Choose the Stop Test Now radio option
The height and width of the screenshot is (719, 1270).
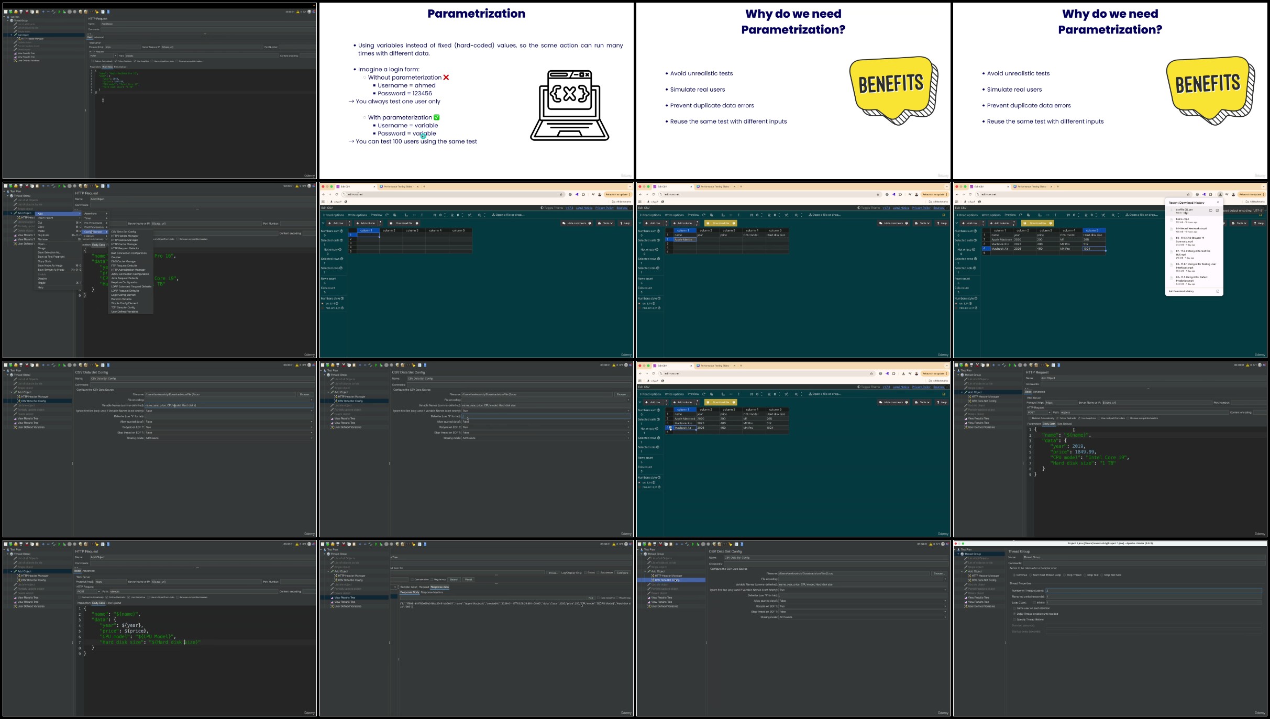[1102, 575]
